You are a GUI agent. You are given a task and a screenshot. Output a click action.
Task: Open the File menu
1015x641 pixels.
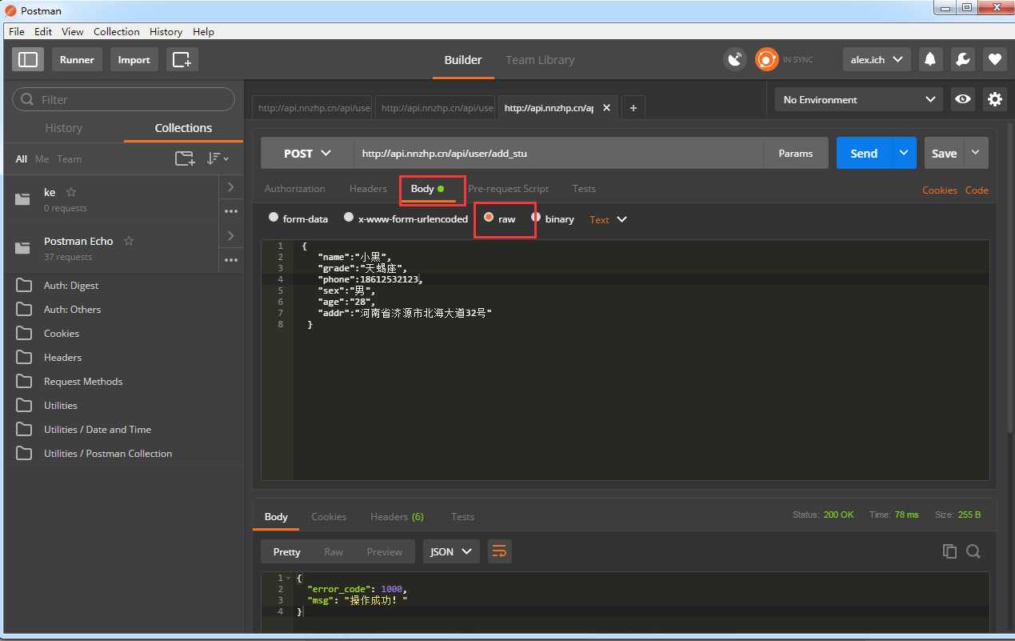point(17,31)
